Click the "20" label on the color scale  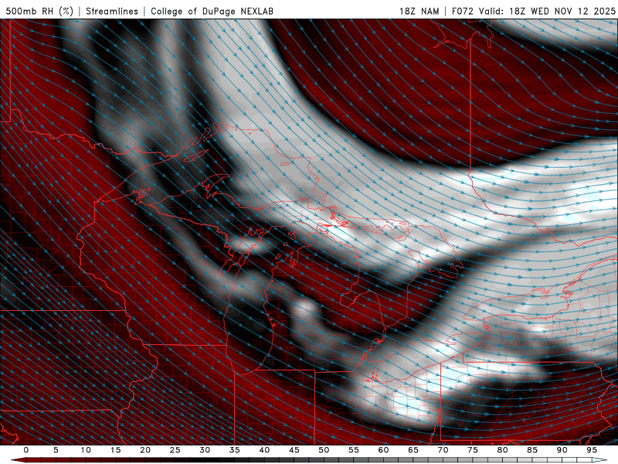(x=145, y=450)
